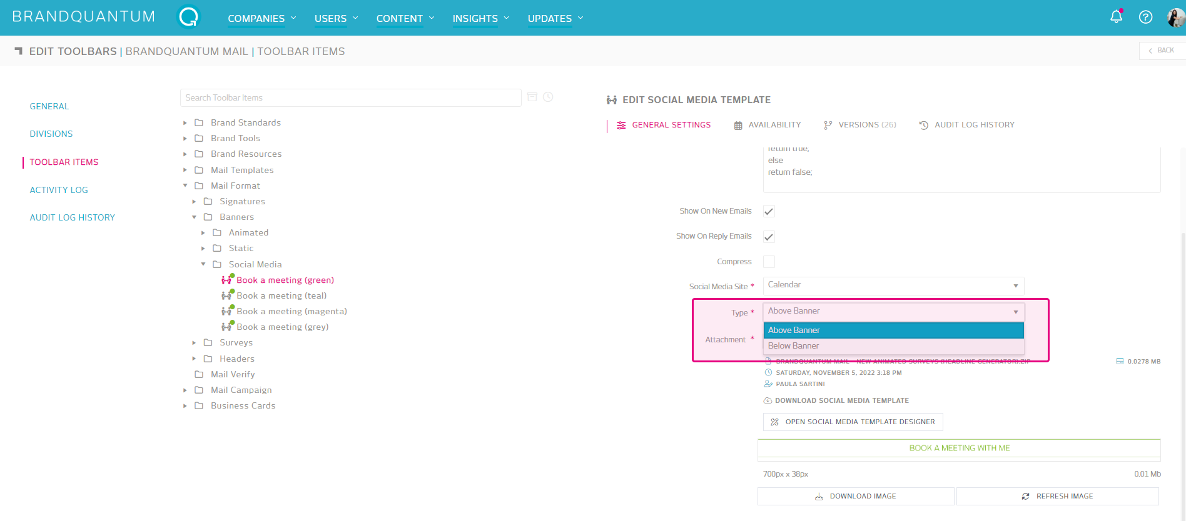The image size is (1186, 521).
Task: Open the help question mark icon
Action: (1145, 17)
